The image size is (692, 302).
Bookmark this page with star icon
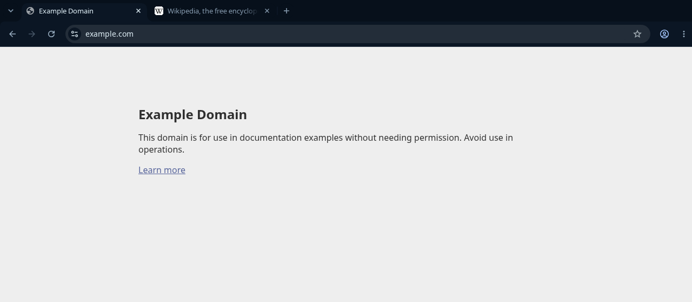(637, 34)
